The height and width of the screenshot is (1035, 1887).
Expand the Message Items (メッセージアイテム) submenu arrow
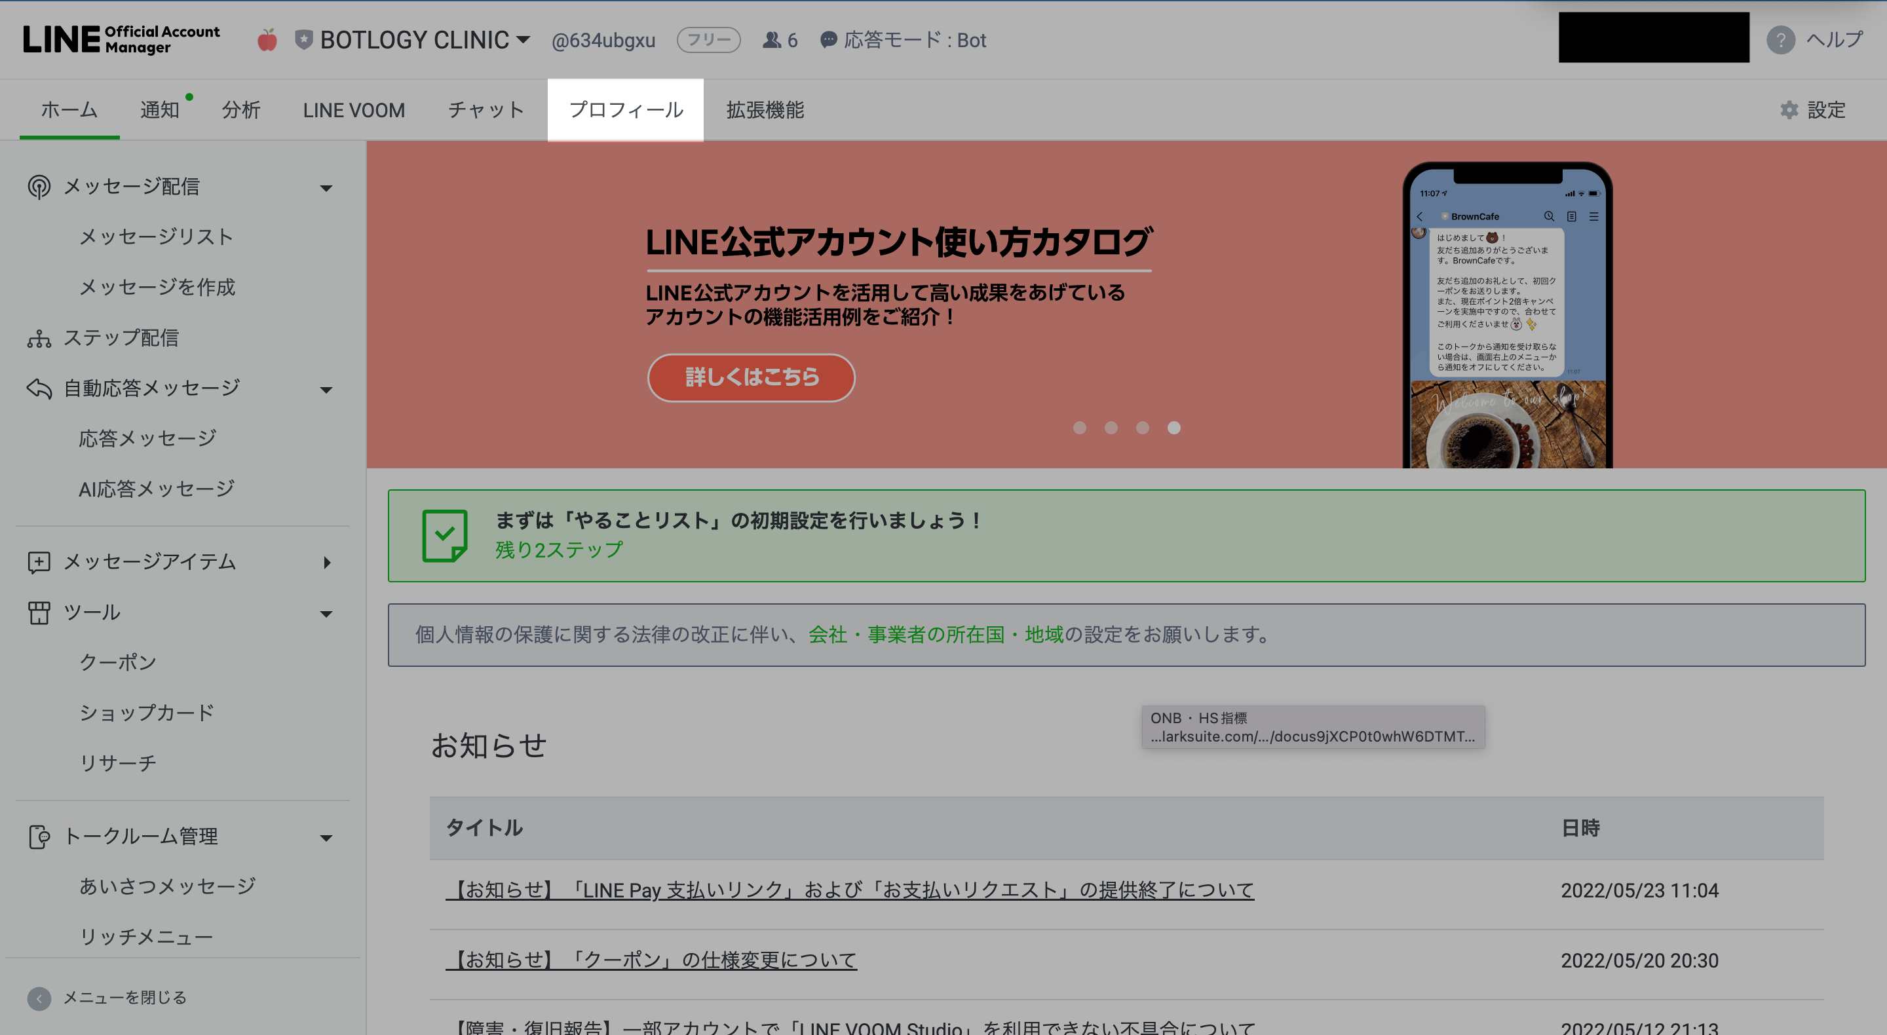327,563
